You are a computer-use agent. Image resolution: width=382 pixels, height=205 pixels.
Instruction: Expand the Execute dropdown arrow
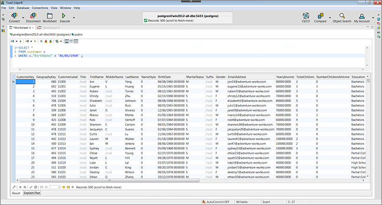[74, 18]
